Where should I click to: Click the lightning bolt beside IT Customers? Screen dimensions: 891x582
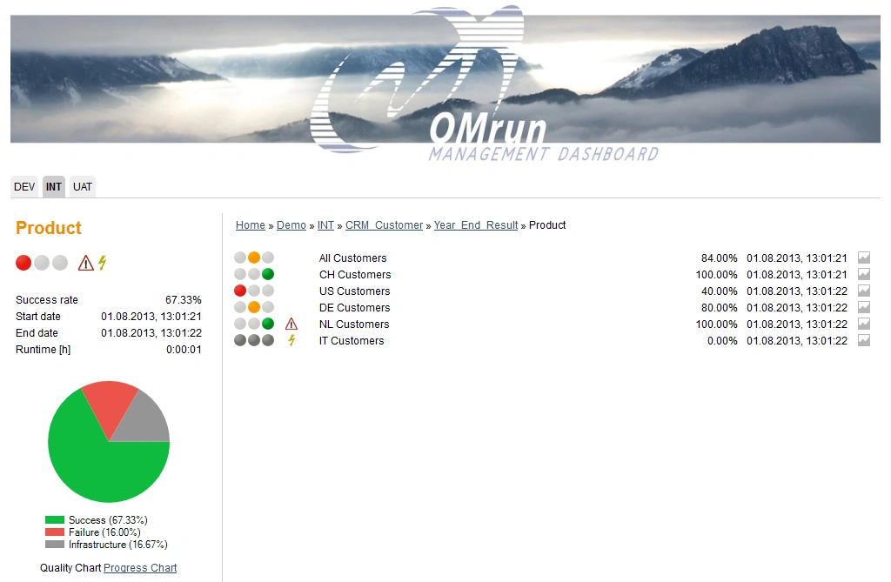click(291, 340)
